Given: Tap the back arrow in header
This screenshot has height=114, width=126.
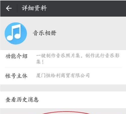Looking at the screenshot, I should [9, 8].
